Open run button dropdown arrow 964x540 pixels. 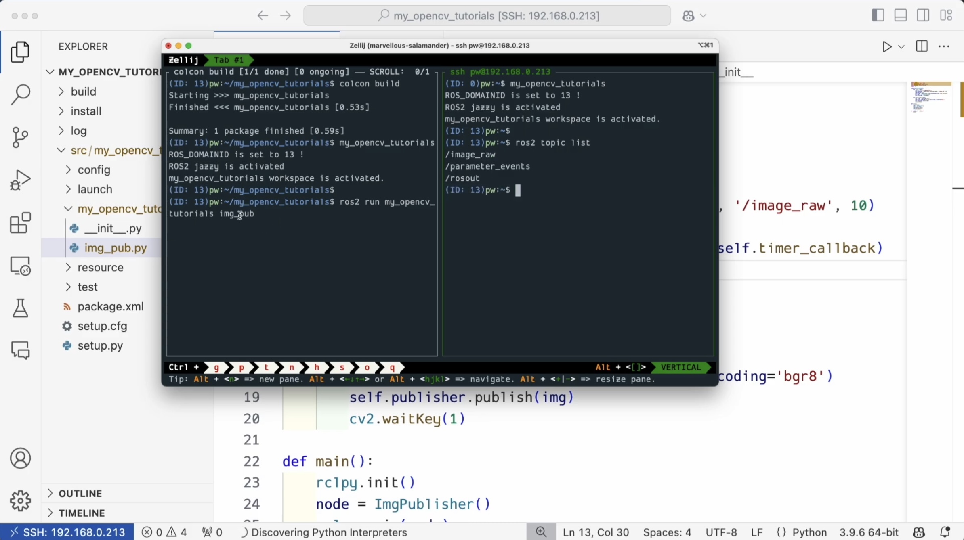tap(901, 47)
